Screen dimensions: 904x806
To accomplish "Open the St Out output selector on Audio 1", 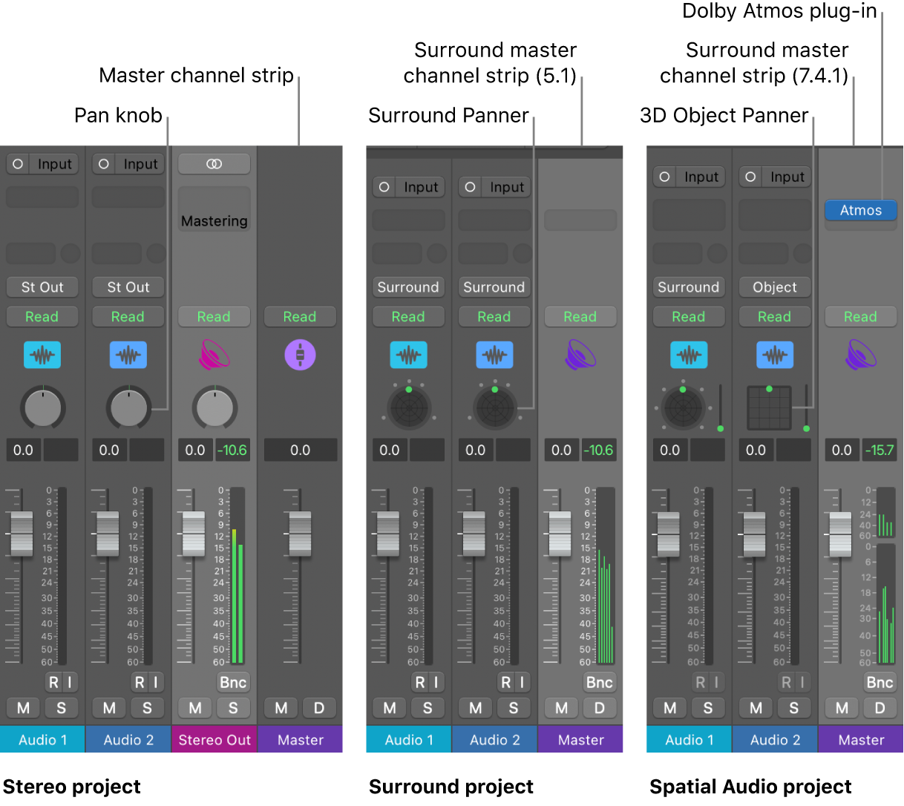I will click(42, 287).
